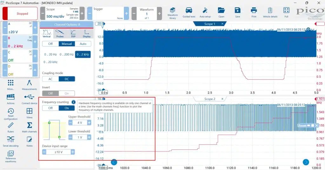Image resolution: width=325 pixels, height=170 pixels.
Task: Choose the 0 .. 2 kHz range
Action: click(83, 54)
